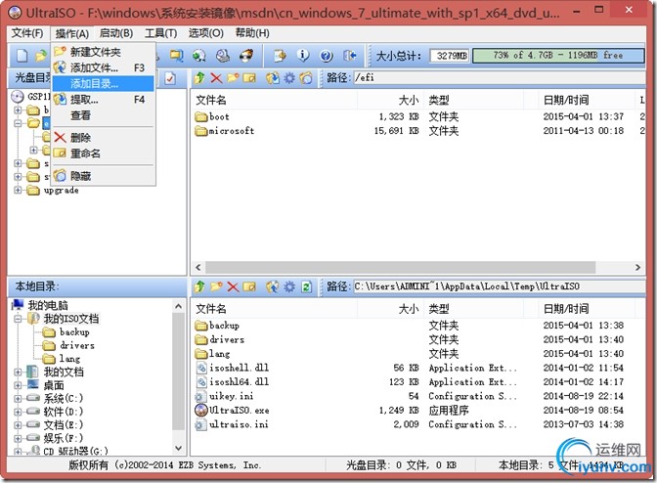This screenshot has height=483, width=657.
Task: Click the red X delete icon in ISO pane
Action: tap(216, 77)
